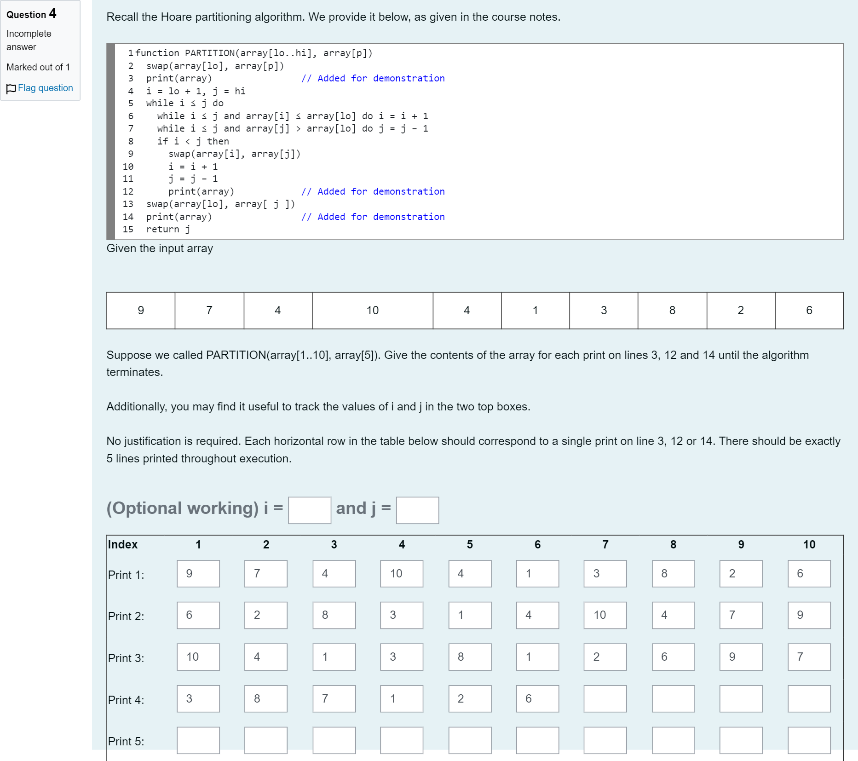The image size is (858, 761).
Task: Click the empty Print 4 index 10 field
Action: pyautogui.click(x=809, y=699)
